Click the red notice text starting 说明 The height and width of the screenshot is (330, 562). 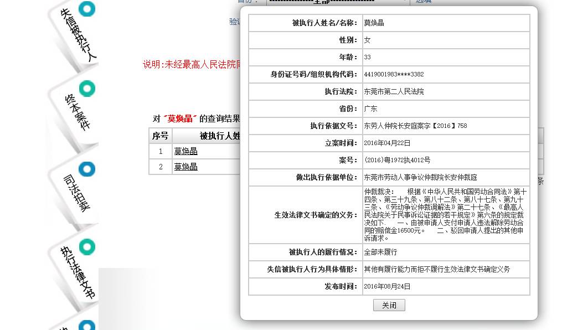tap(192, 64)
